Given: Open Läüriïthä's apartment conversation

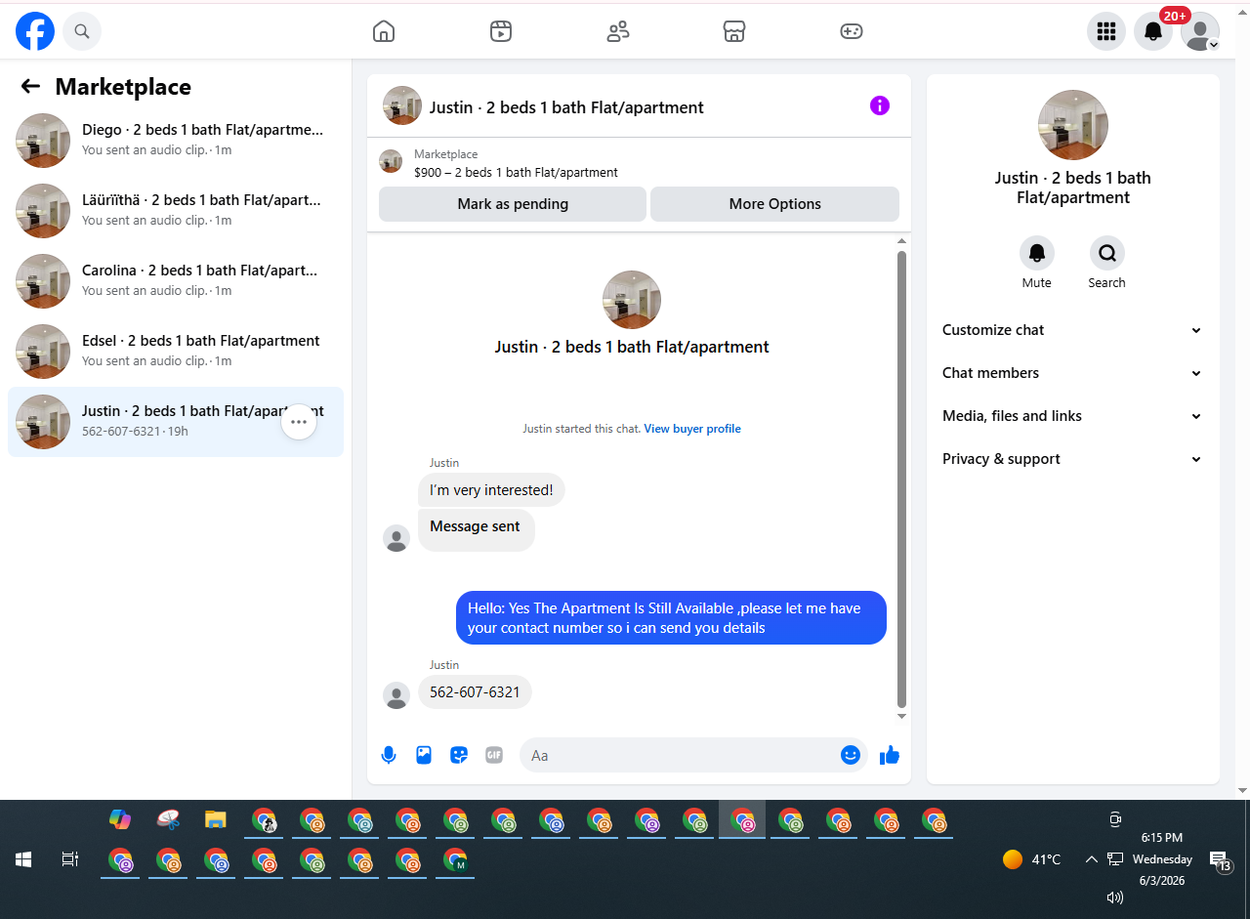Looking at the screenshot, I should coord(176,211).
